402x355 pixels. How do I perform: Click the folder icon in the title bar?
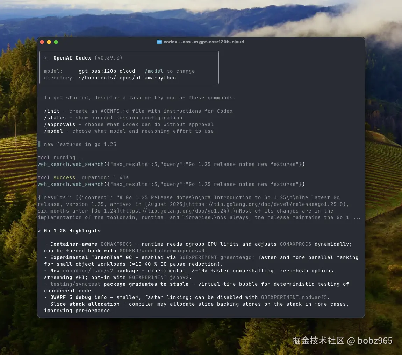click(x=159, y=42)
